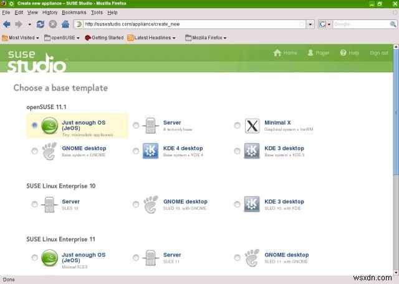
Task: Open the URL bar history dropdown
Action: [x=310, y=24]
